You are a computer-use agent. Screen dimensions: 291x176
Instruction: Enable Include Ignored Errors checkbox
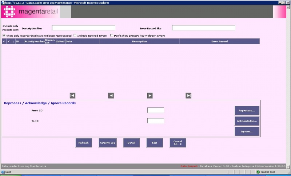[x=75, y=35]
